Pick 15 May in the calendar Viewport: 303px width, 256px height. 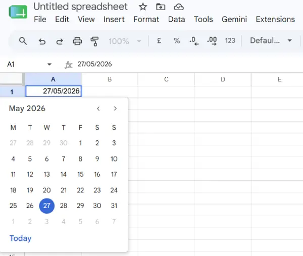[80, 175]
